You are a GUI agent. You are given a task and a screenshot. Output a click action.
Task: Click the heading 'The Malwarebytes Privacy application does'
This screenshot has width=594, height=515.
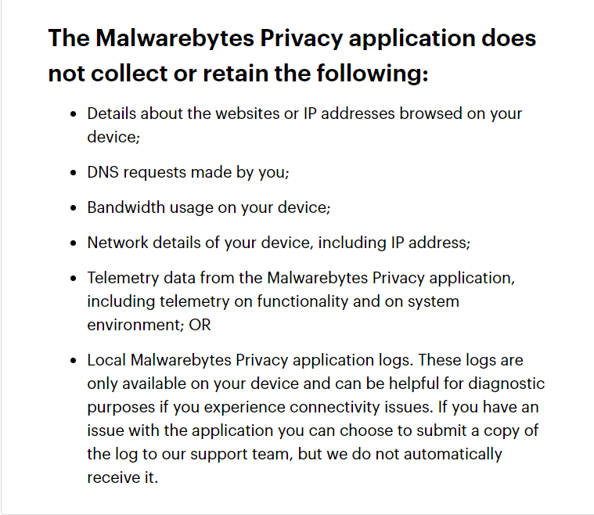[292, 38]
